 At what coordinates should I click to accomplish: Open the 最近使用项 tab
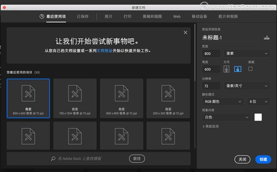click(56, 16)
